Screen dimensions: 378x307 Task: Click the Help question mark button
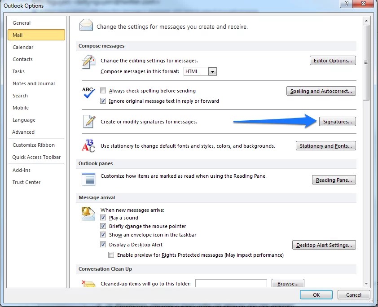pyautogui.click(x=346, y=4)
